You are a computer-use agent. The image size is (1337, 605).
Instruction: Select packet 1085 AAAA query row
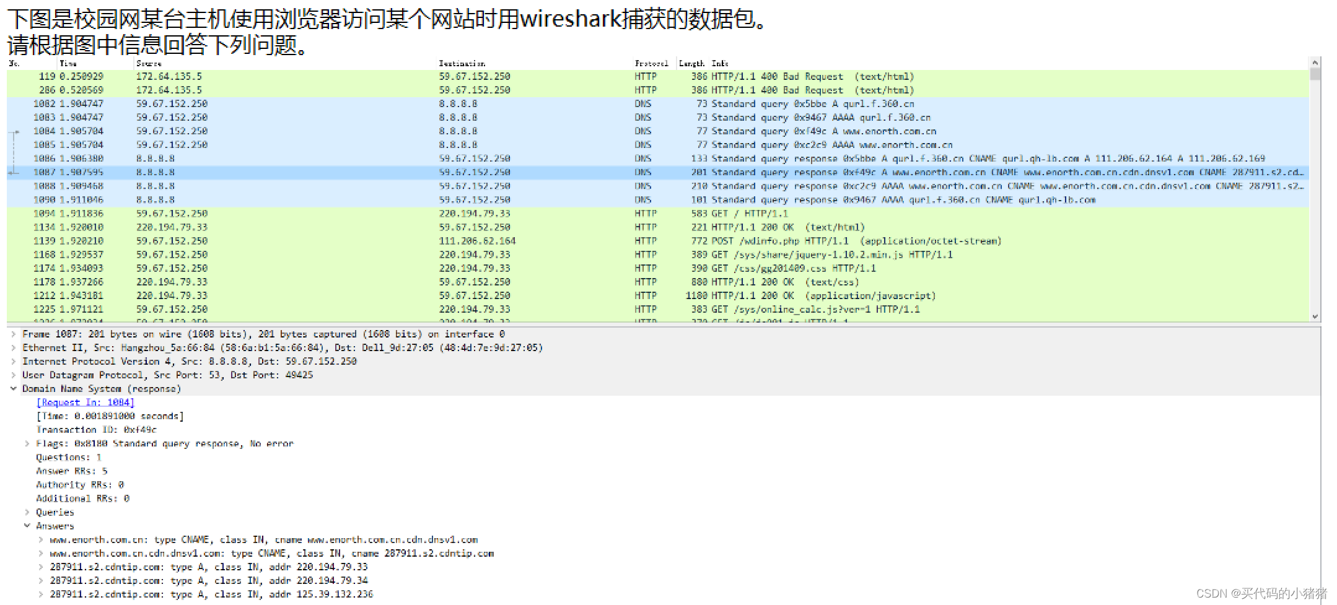pyautogui.click(x=658, y=144)
